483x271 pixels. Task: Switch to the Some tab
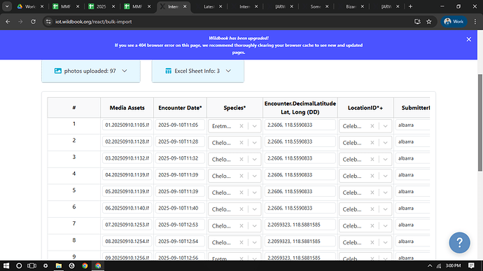(316, 6)
